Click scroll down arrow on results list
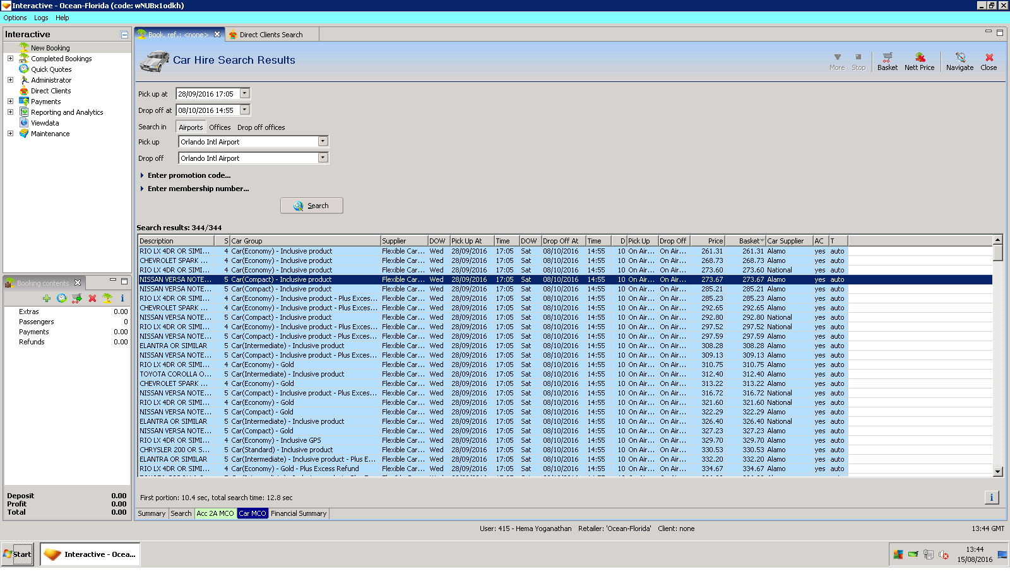 click(998, 471)
